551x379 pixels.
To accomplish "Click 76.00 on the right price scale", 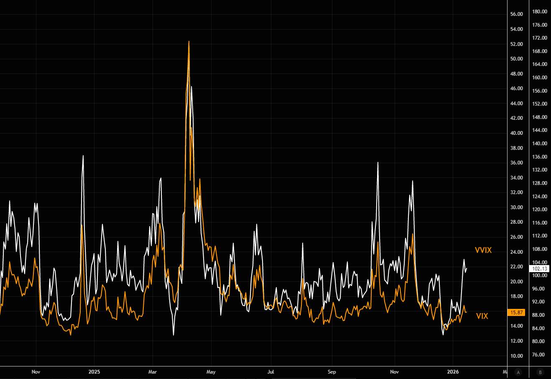I will [x=540, y=355].
